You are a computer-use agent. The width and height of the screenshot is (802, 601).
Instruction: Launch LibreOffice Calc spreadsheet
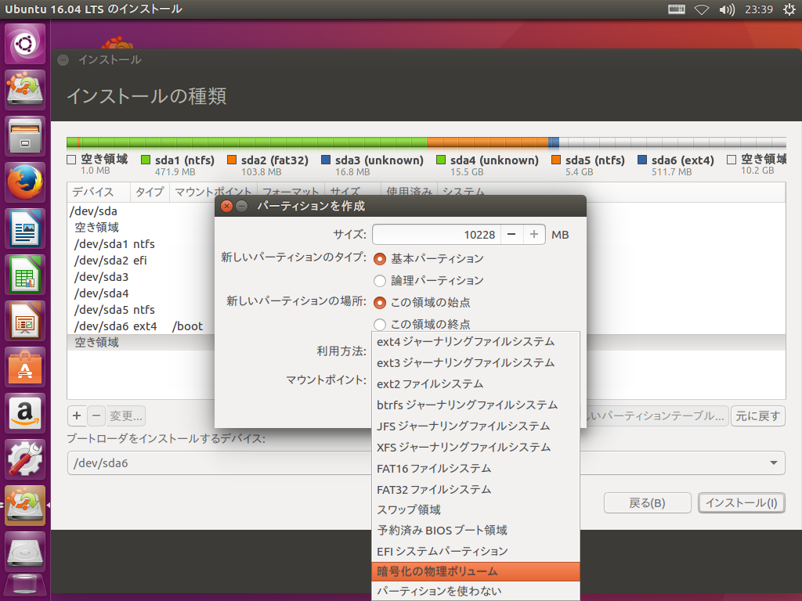(x=25, y=275)
